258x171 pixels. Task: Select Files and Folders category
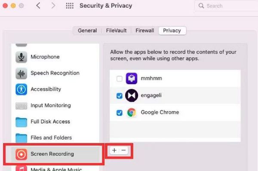pos(55,138)
